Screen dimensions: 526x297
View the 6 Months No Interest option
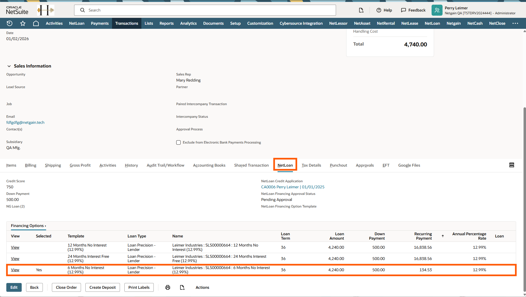pyautogui.click(x=15, y=270)
